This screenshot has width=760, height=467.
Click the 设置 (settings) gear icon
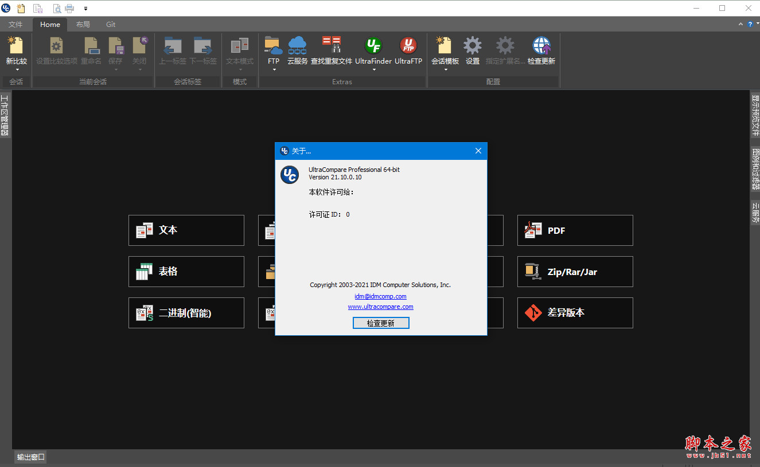(472, 50)
